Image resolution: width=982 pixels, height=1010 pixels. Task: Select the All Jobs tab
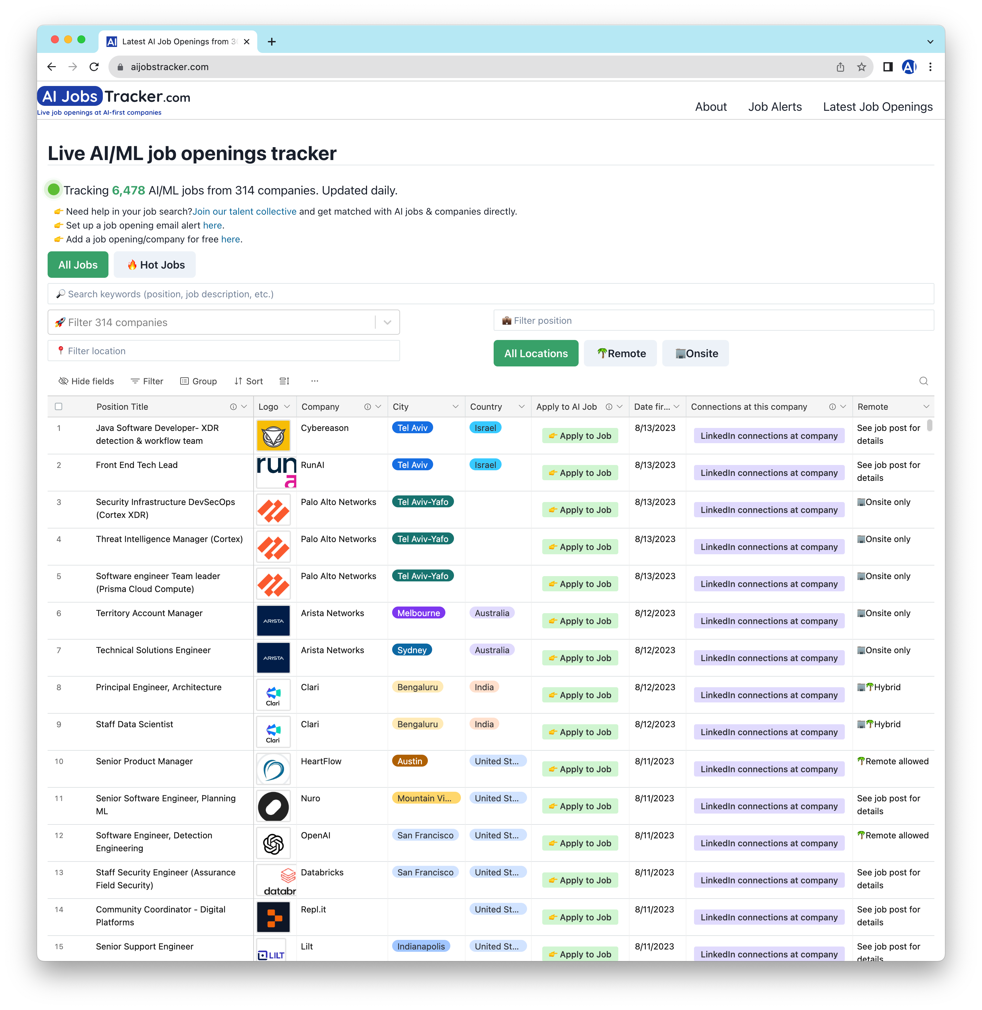point(78,265)
